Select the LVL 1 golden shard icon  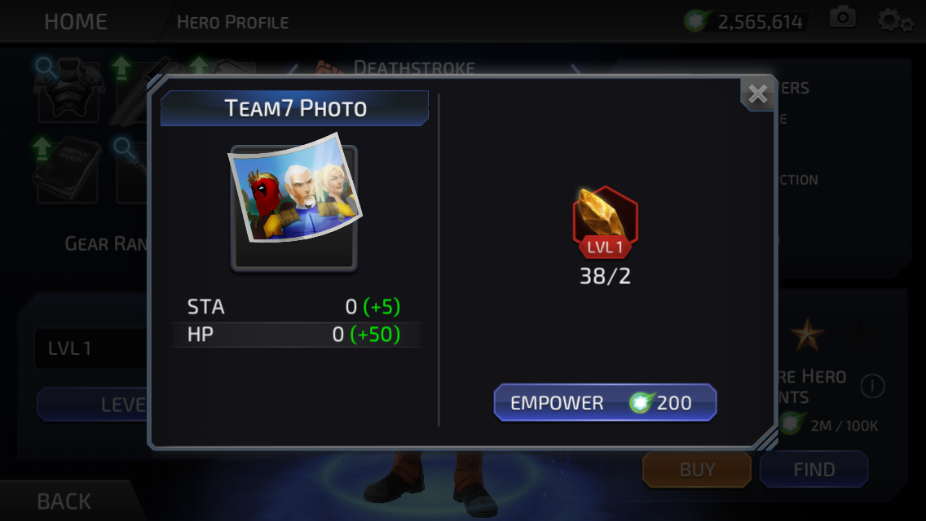tap(606, 222)
